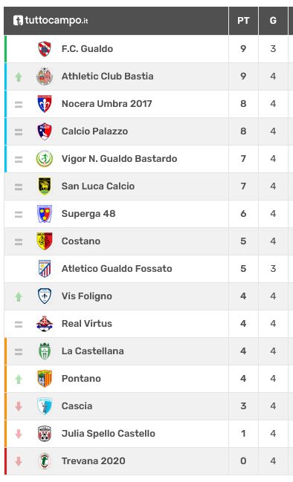
Task: Click green up arrow beside Athletic Club Bastia
Action: tap(19, 76)
